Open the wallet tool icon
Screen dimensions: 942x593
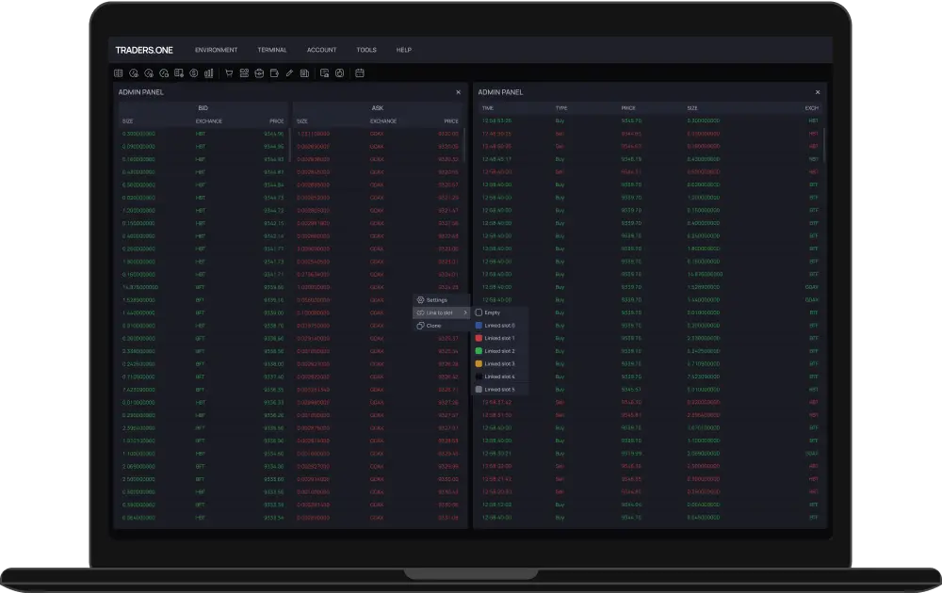pos(273,73)
